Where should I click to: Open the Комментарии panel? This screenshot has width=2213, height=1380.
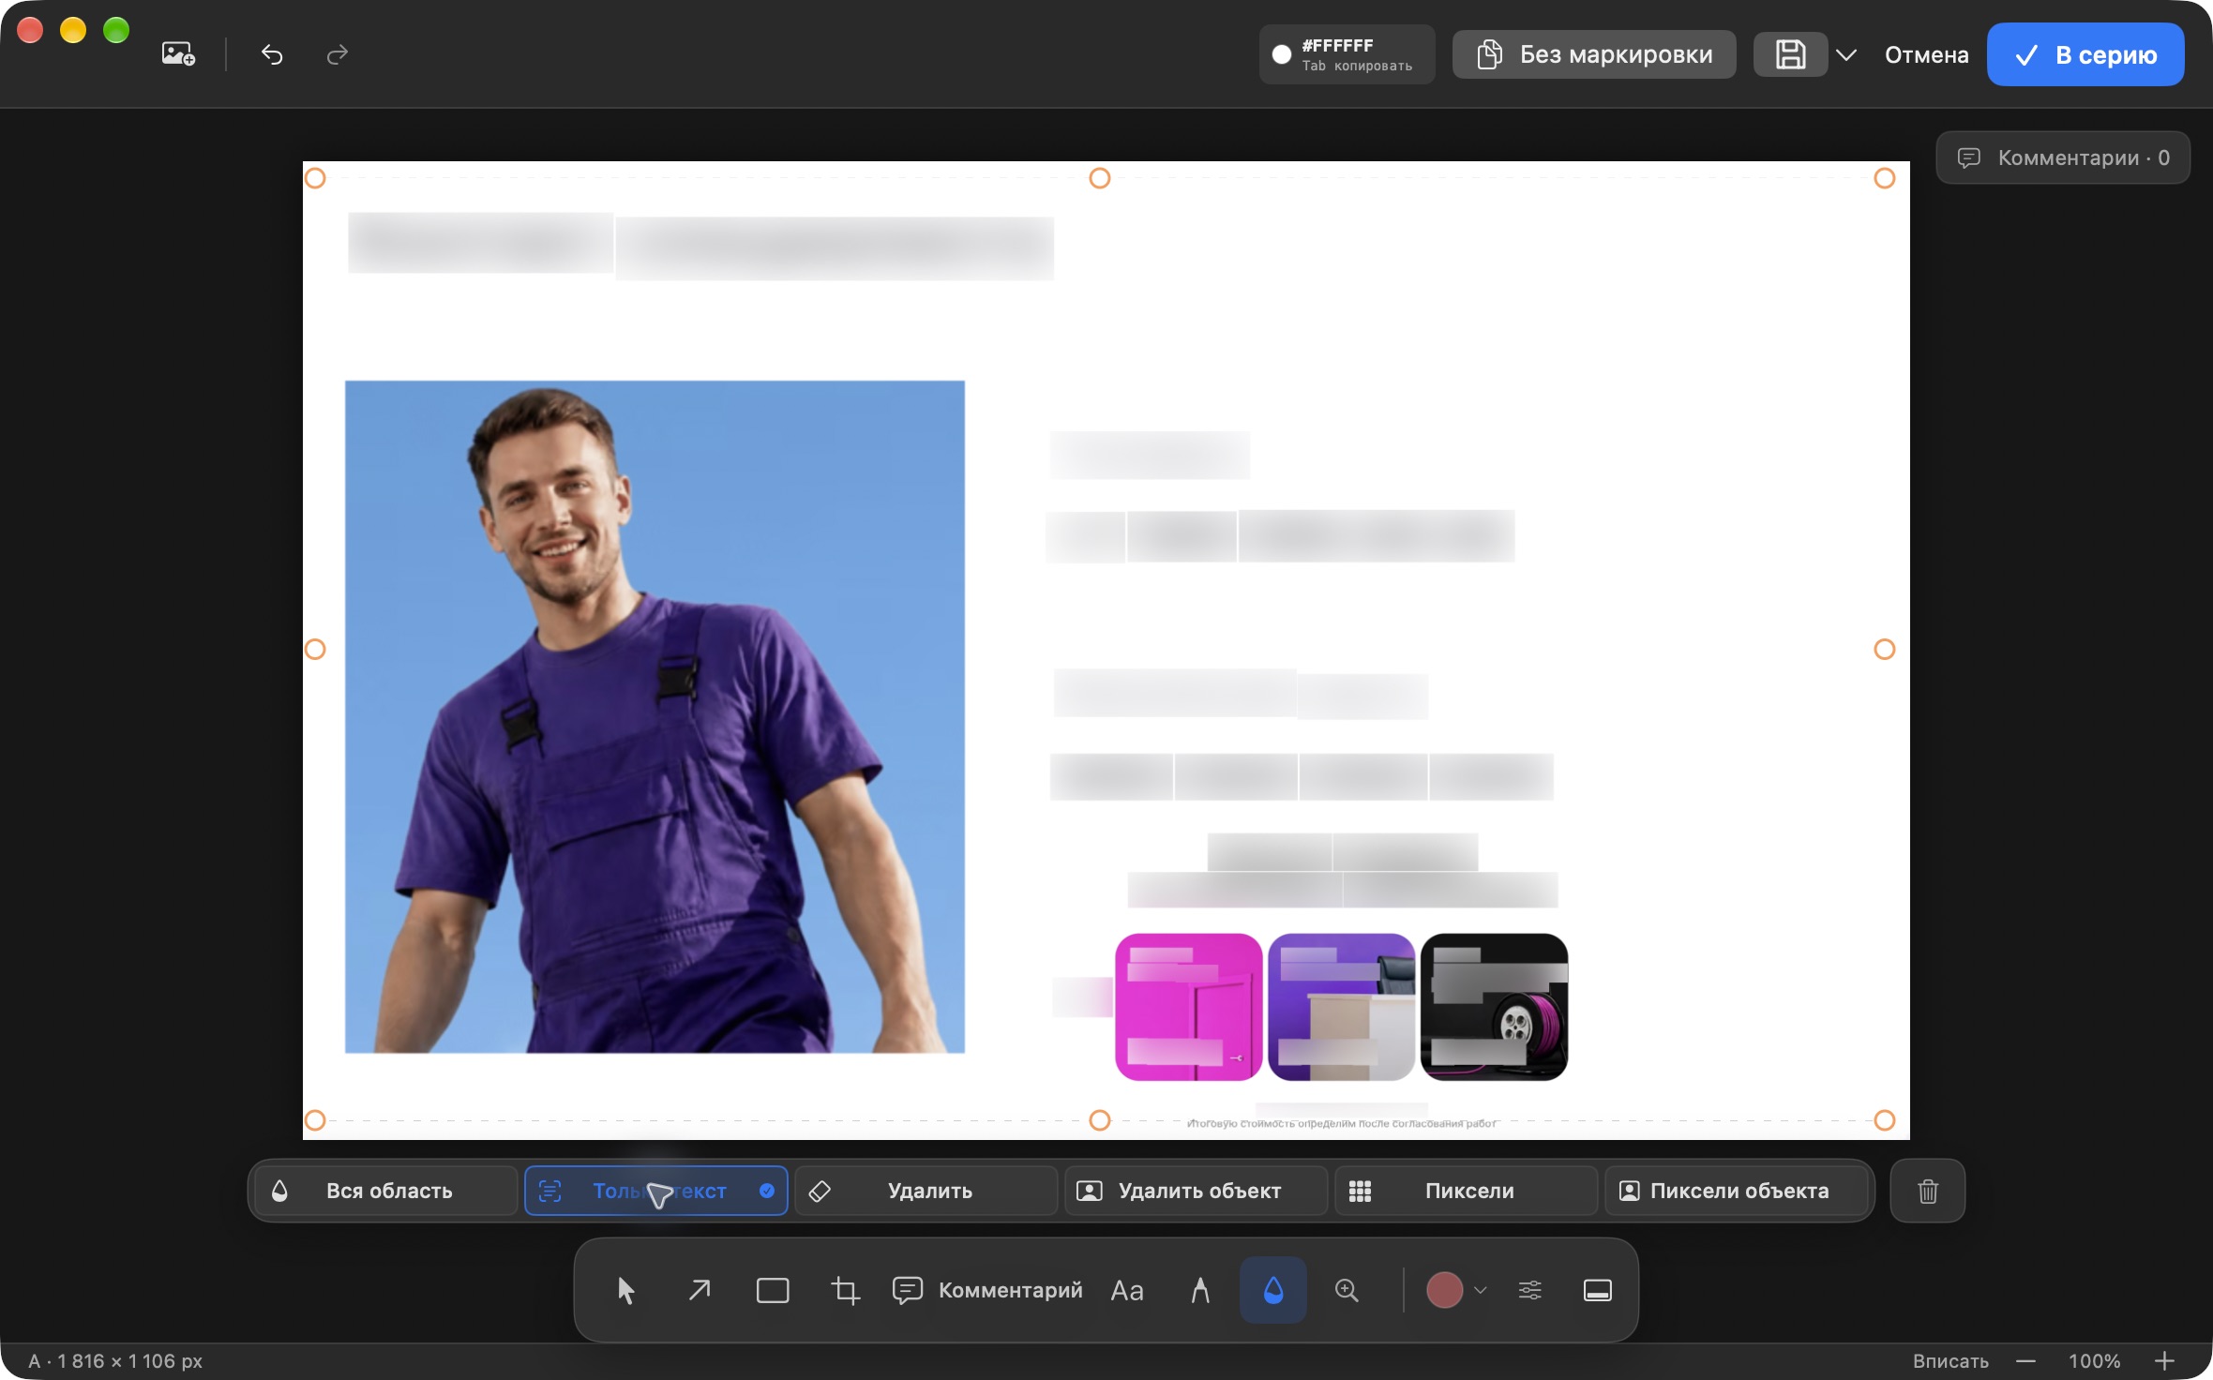2063,157
